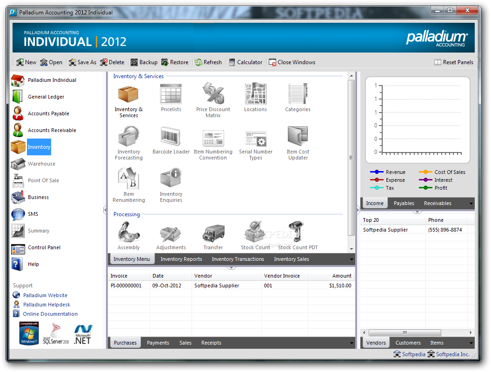This screenshot has height=372, width=491.
Task: Click the Restore button
Action: [x=175, y=62]
